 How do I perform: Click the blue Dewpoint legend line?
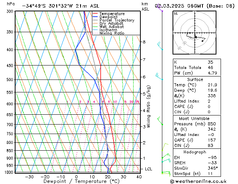(95, 17)
